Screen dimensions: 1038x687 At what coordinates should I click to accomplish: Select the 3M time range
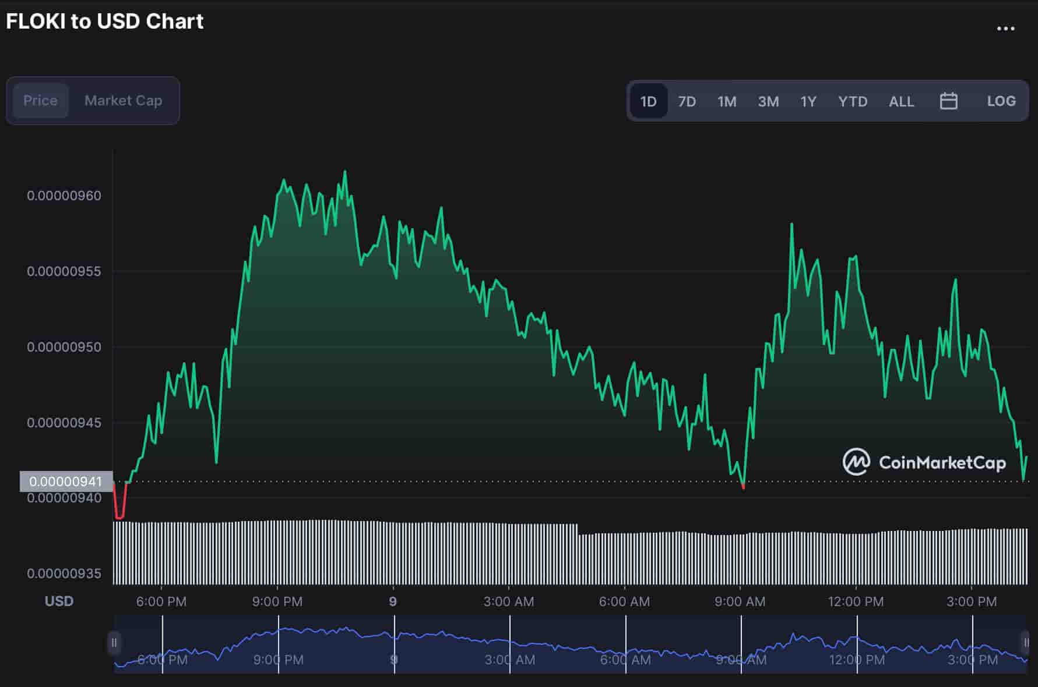(768, 101)
